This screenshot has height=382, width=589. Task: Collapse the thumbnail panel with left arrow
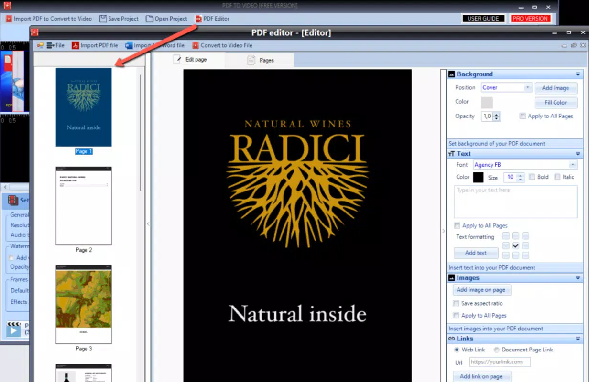tap(148, 223)
